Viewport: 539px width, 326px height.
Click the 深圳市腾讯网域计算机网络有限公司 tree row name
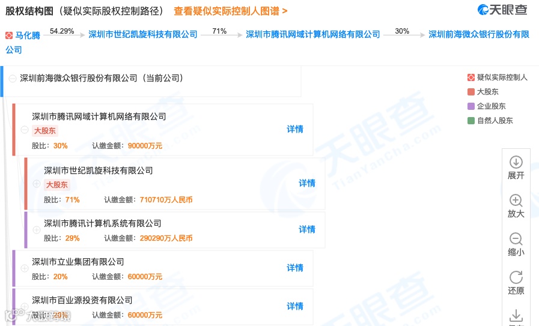click(x=99, y=116)
